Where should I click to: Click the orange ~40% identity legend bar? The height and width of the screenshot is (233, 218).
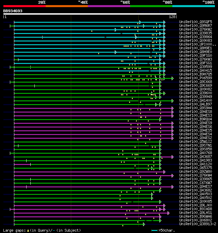(67, 6)
